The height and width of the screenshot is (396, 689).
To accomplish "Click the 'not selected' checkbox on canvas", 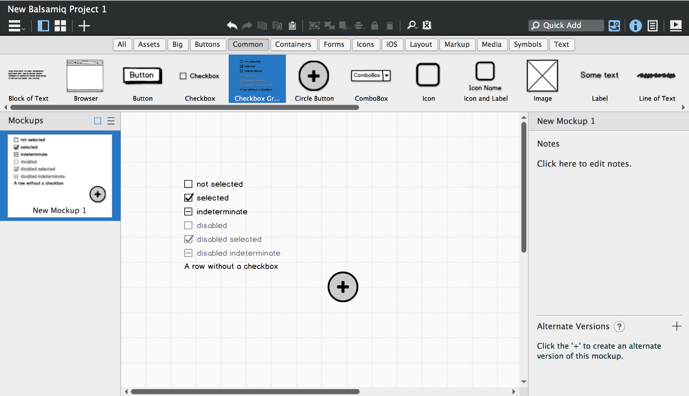I will [188, 184].
